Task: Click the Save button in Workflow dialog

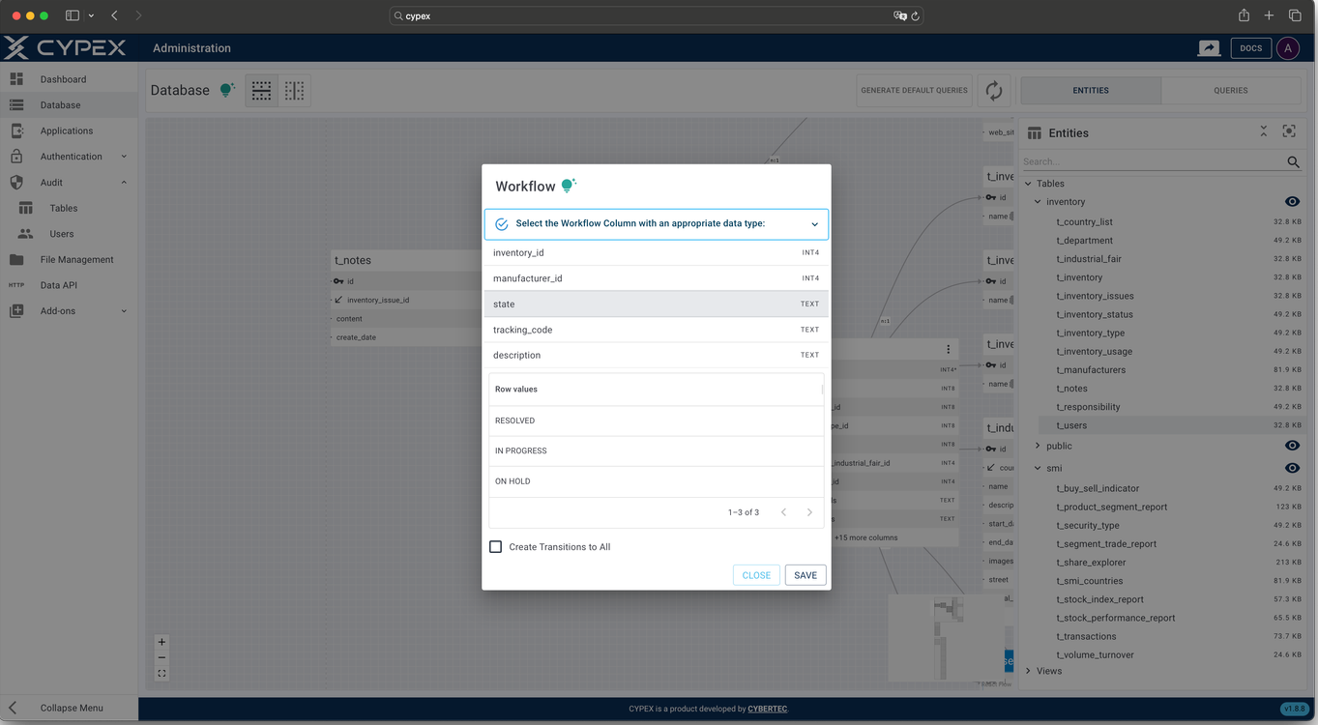Action: pyautogui.click(x=805, y=575)
